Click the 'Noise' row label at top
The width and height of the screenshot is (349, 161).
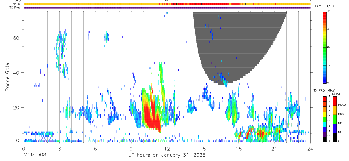point(17,4)
